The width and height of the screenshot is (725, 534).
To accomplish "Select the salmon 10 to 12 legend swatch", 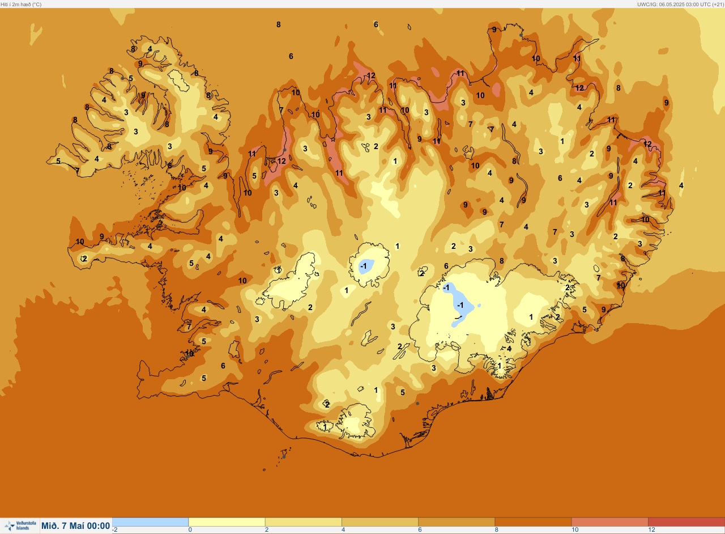I will 609,522.
